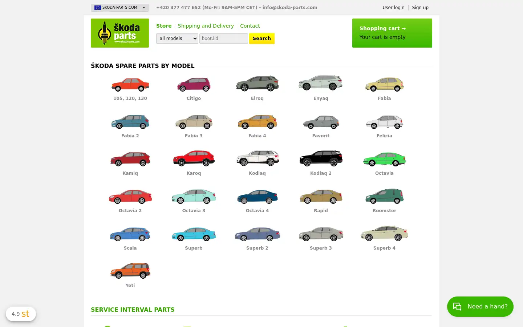This screenshot has width=523, height=327.
Task: Open the Contact page
Action: click(250, 26)
